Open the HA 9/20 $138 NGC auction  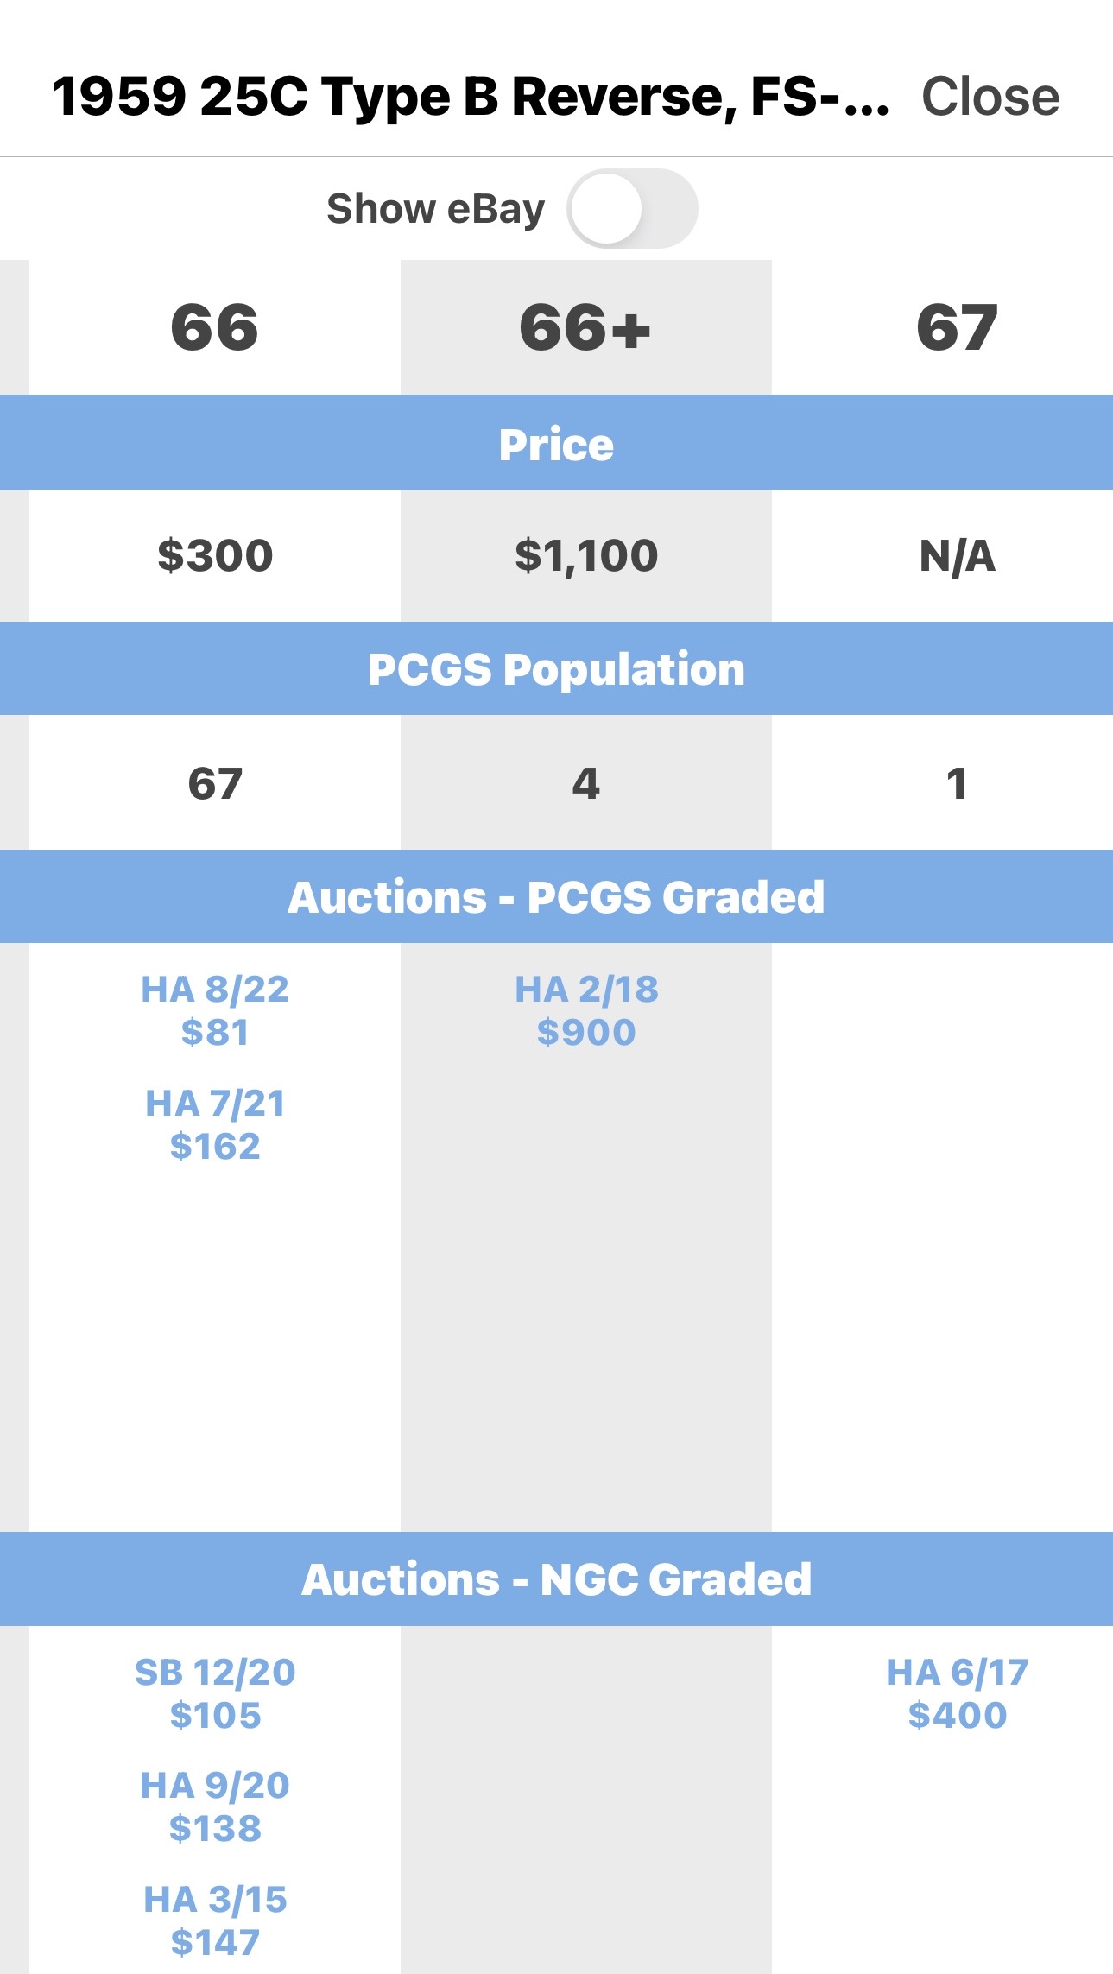pos(215,1806)
